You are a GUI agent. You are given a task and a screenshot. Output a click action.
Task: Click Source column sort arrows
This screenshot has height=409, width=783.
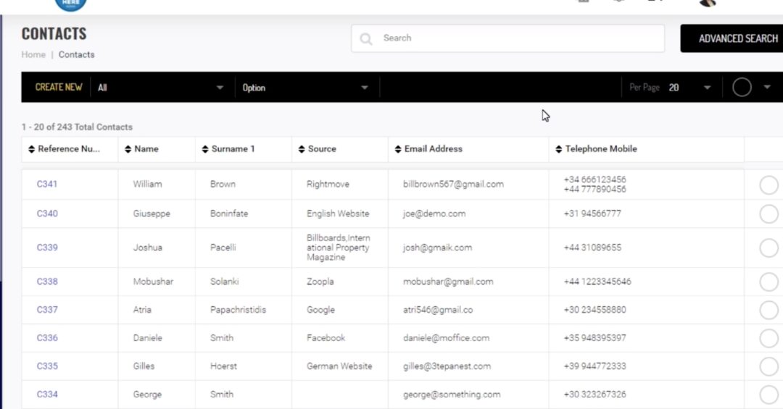(302, 149)
